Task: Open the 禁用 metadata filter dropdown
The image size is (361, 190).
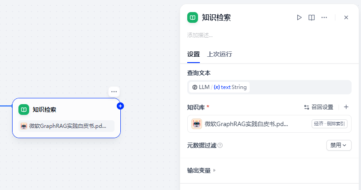Action: tap(339, 145)
